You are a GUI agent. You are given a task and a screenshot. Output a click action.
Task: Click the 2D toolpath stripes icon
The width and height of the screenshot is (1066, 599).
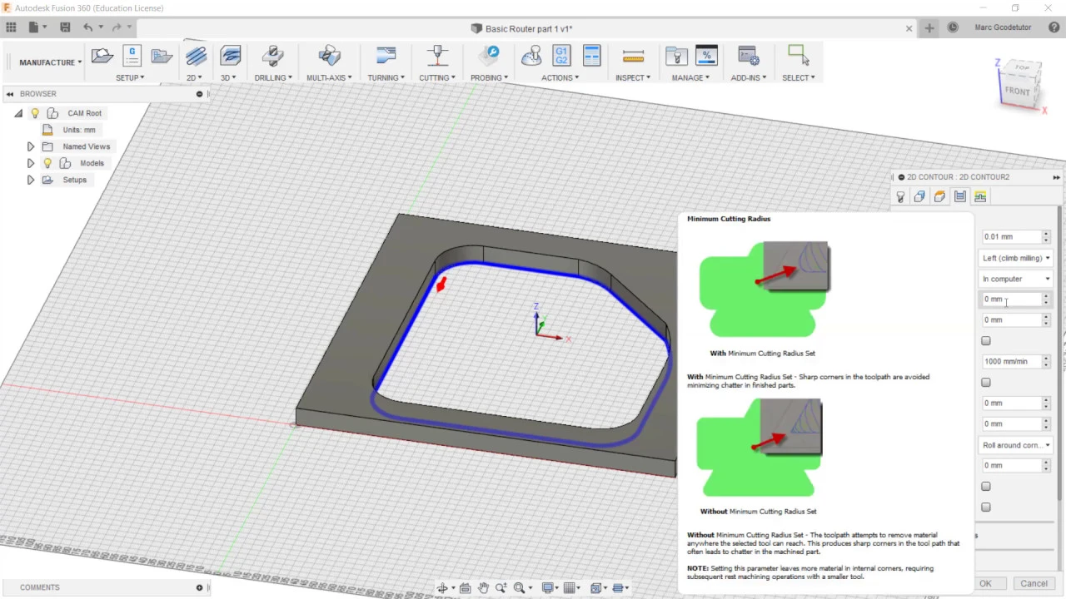pyautogui.click(x=197, y=56)
